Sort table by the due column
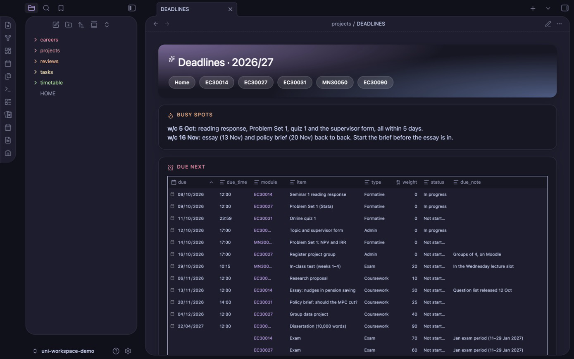The width and height of the screenshot is (574, 359). [x=192, y=182]
